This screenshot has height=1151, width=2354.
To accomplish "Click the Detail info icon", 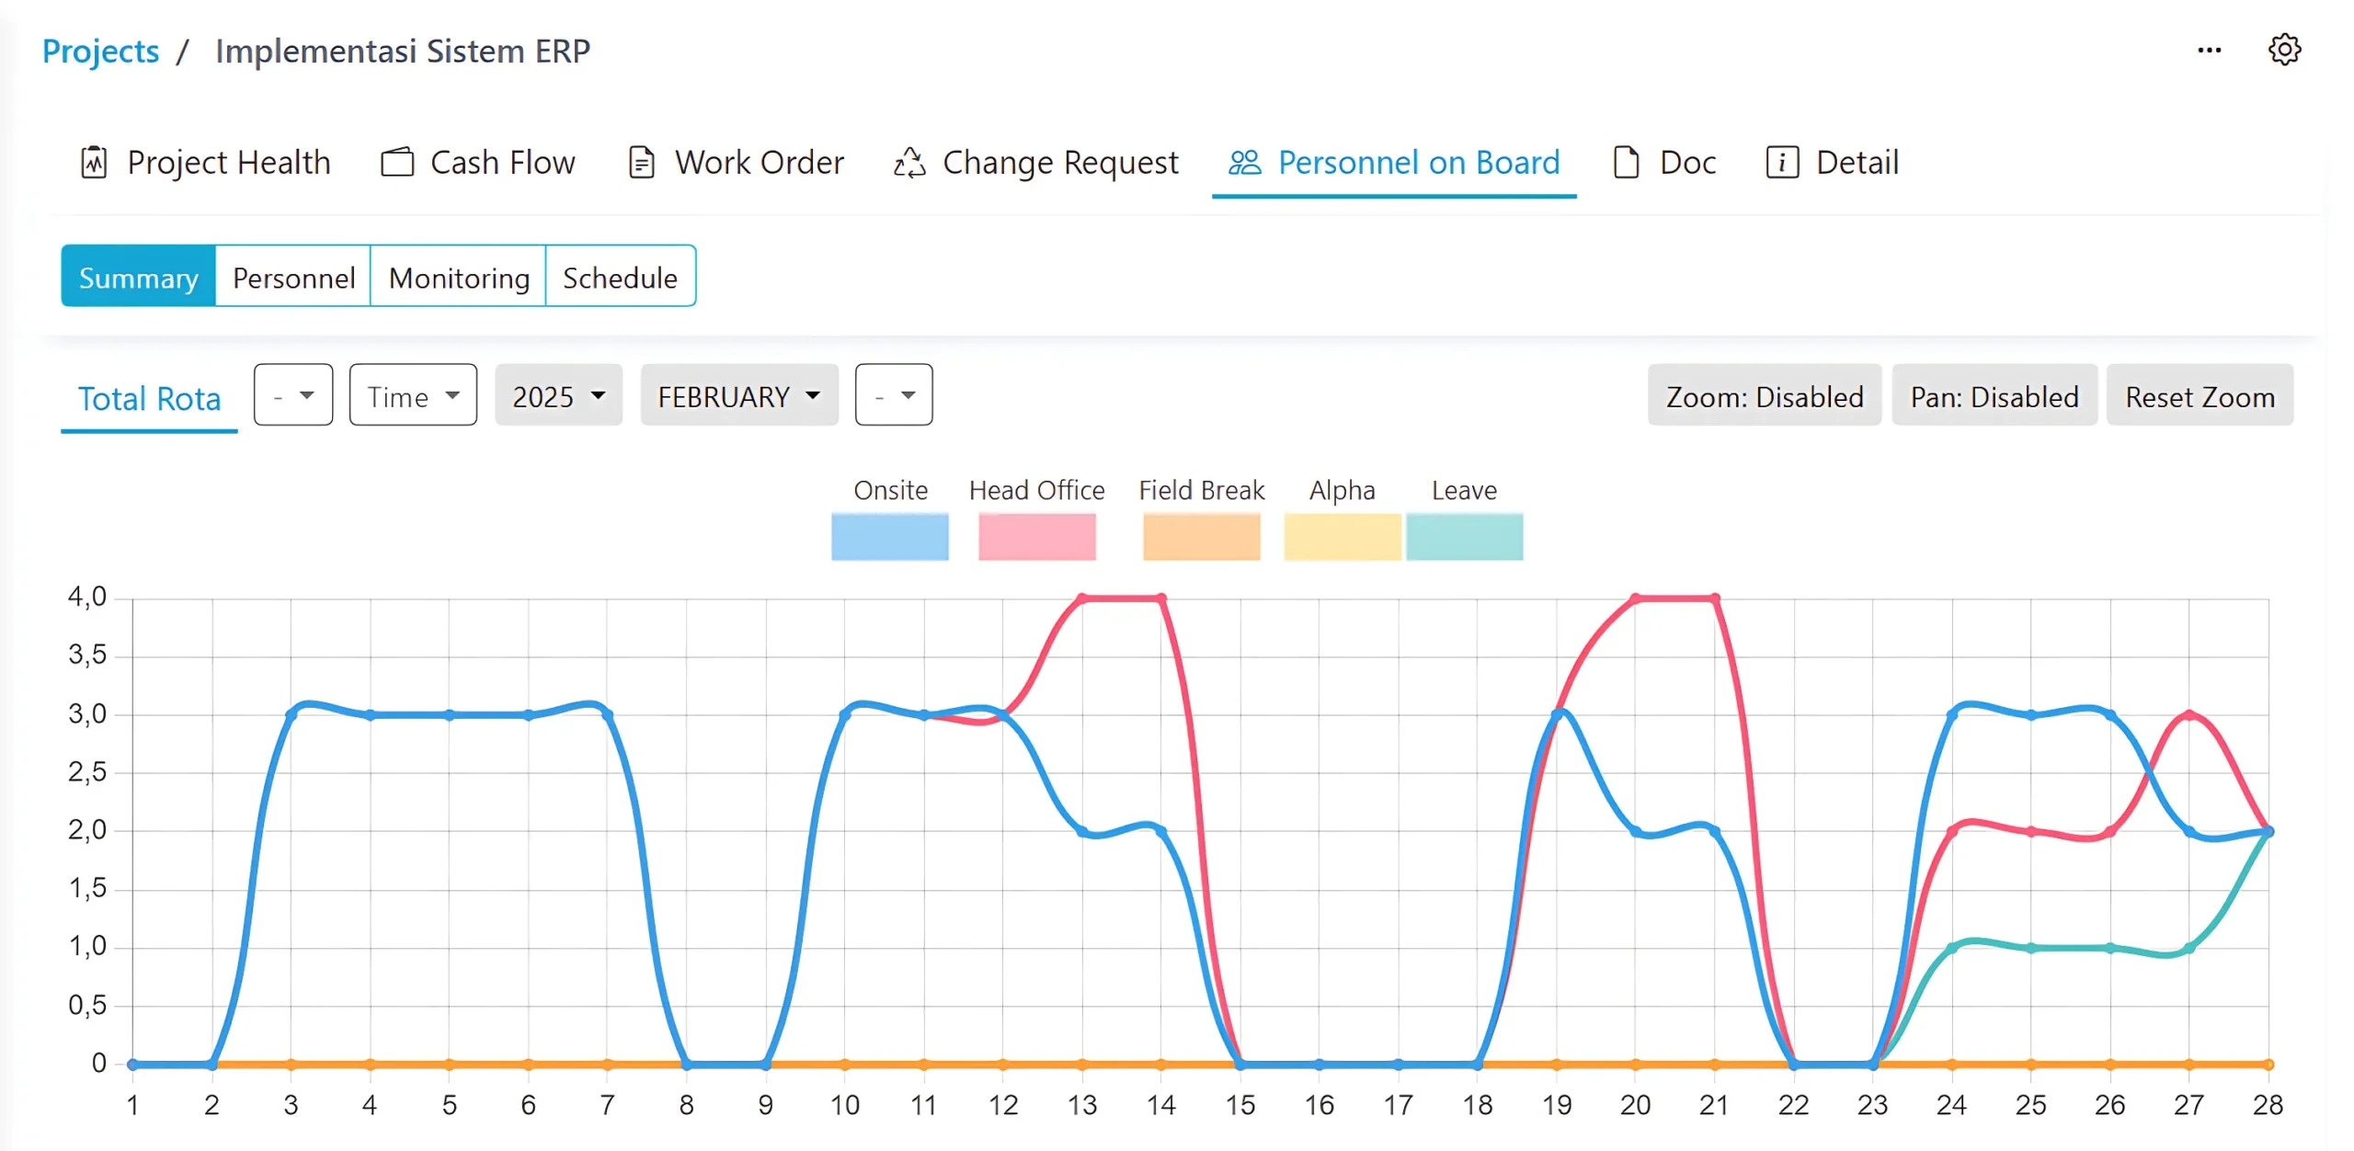I will point(1782,163).
